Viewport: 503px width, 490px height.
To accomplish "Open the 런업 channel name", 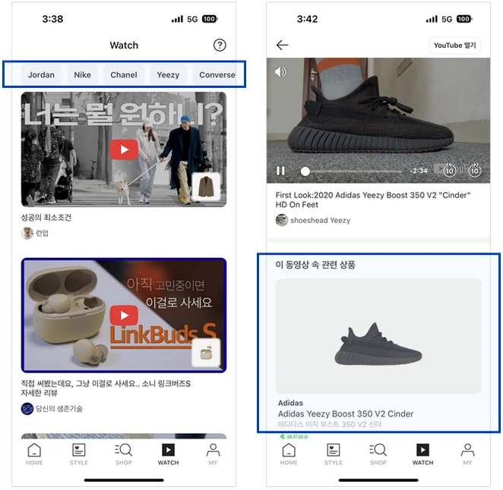I will pos(42,233).
